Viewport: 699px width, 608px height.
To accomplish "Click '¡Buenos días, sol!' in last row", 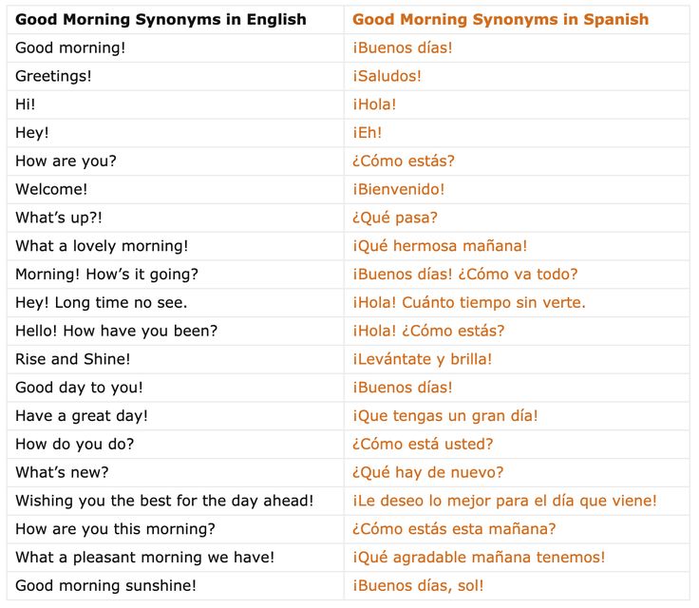I will [418, 585].
